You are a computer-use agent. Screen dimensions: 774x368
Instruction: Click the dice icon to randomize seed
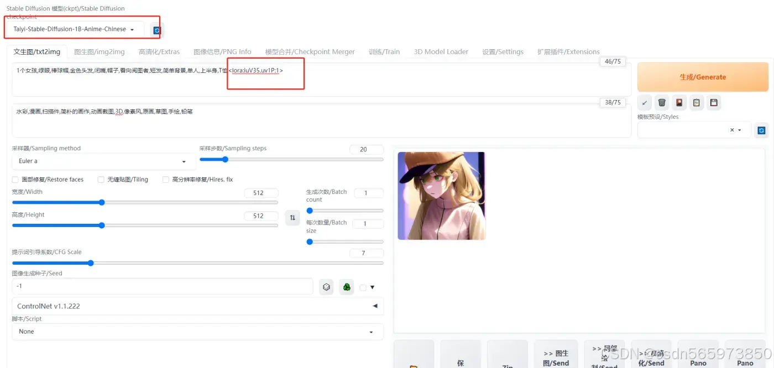point(327,287)
